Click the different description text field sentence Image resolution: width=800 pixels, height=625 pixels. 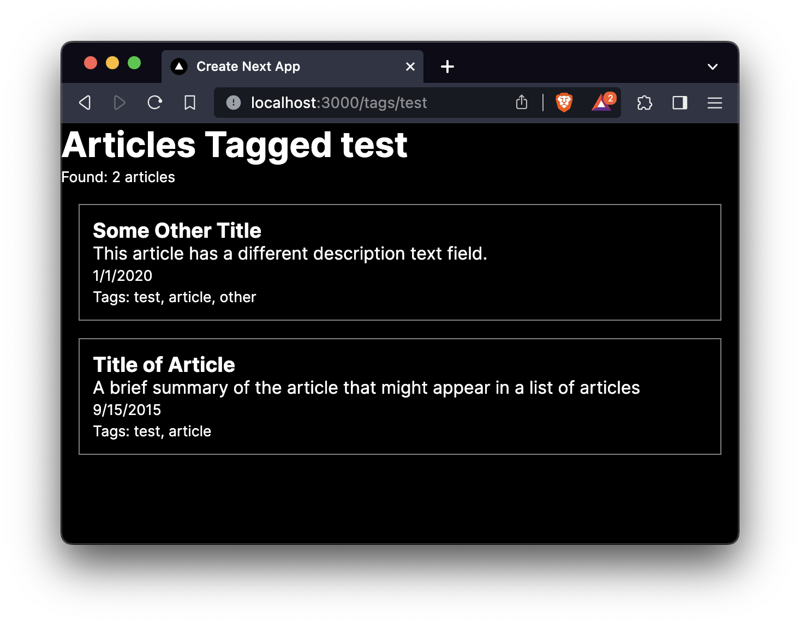point(290,254)
